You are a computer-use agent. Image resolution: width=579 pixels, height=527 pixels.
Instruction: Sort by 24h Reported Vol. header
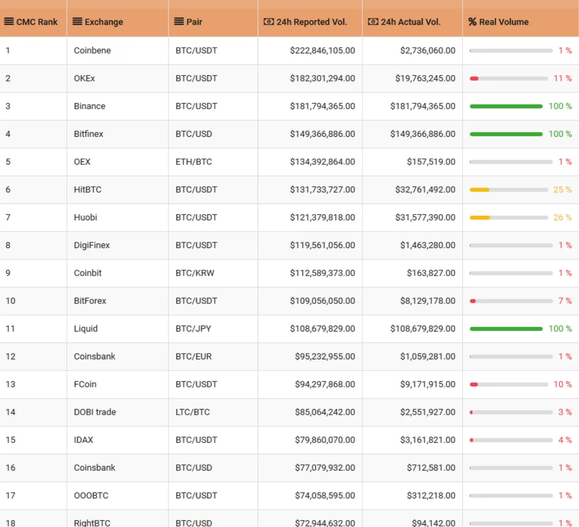coord(312,22)
